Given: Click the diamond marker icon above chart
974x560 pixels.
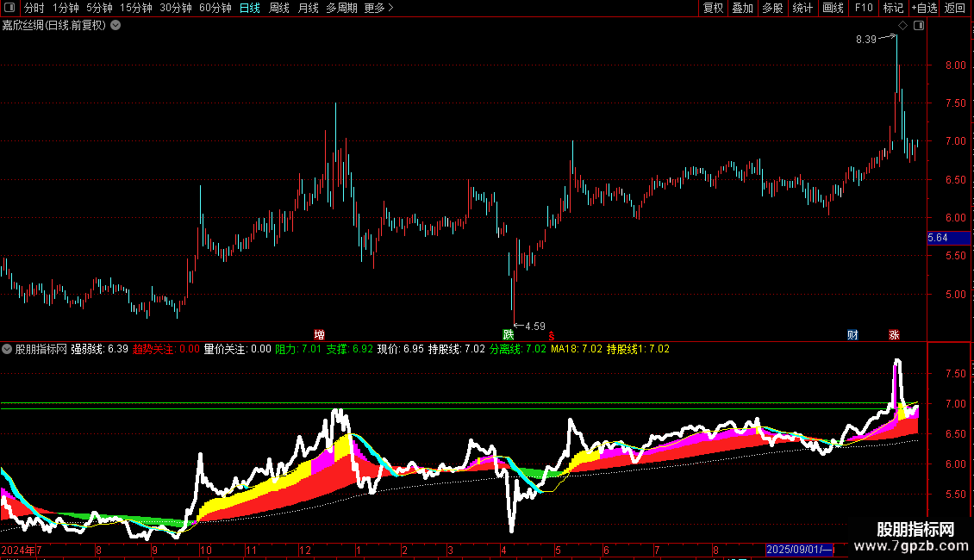Looking at the screenshot, I should (902, 26).
